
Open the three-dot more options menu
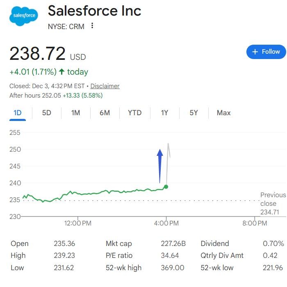pos(92,26)
